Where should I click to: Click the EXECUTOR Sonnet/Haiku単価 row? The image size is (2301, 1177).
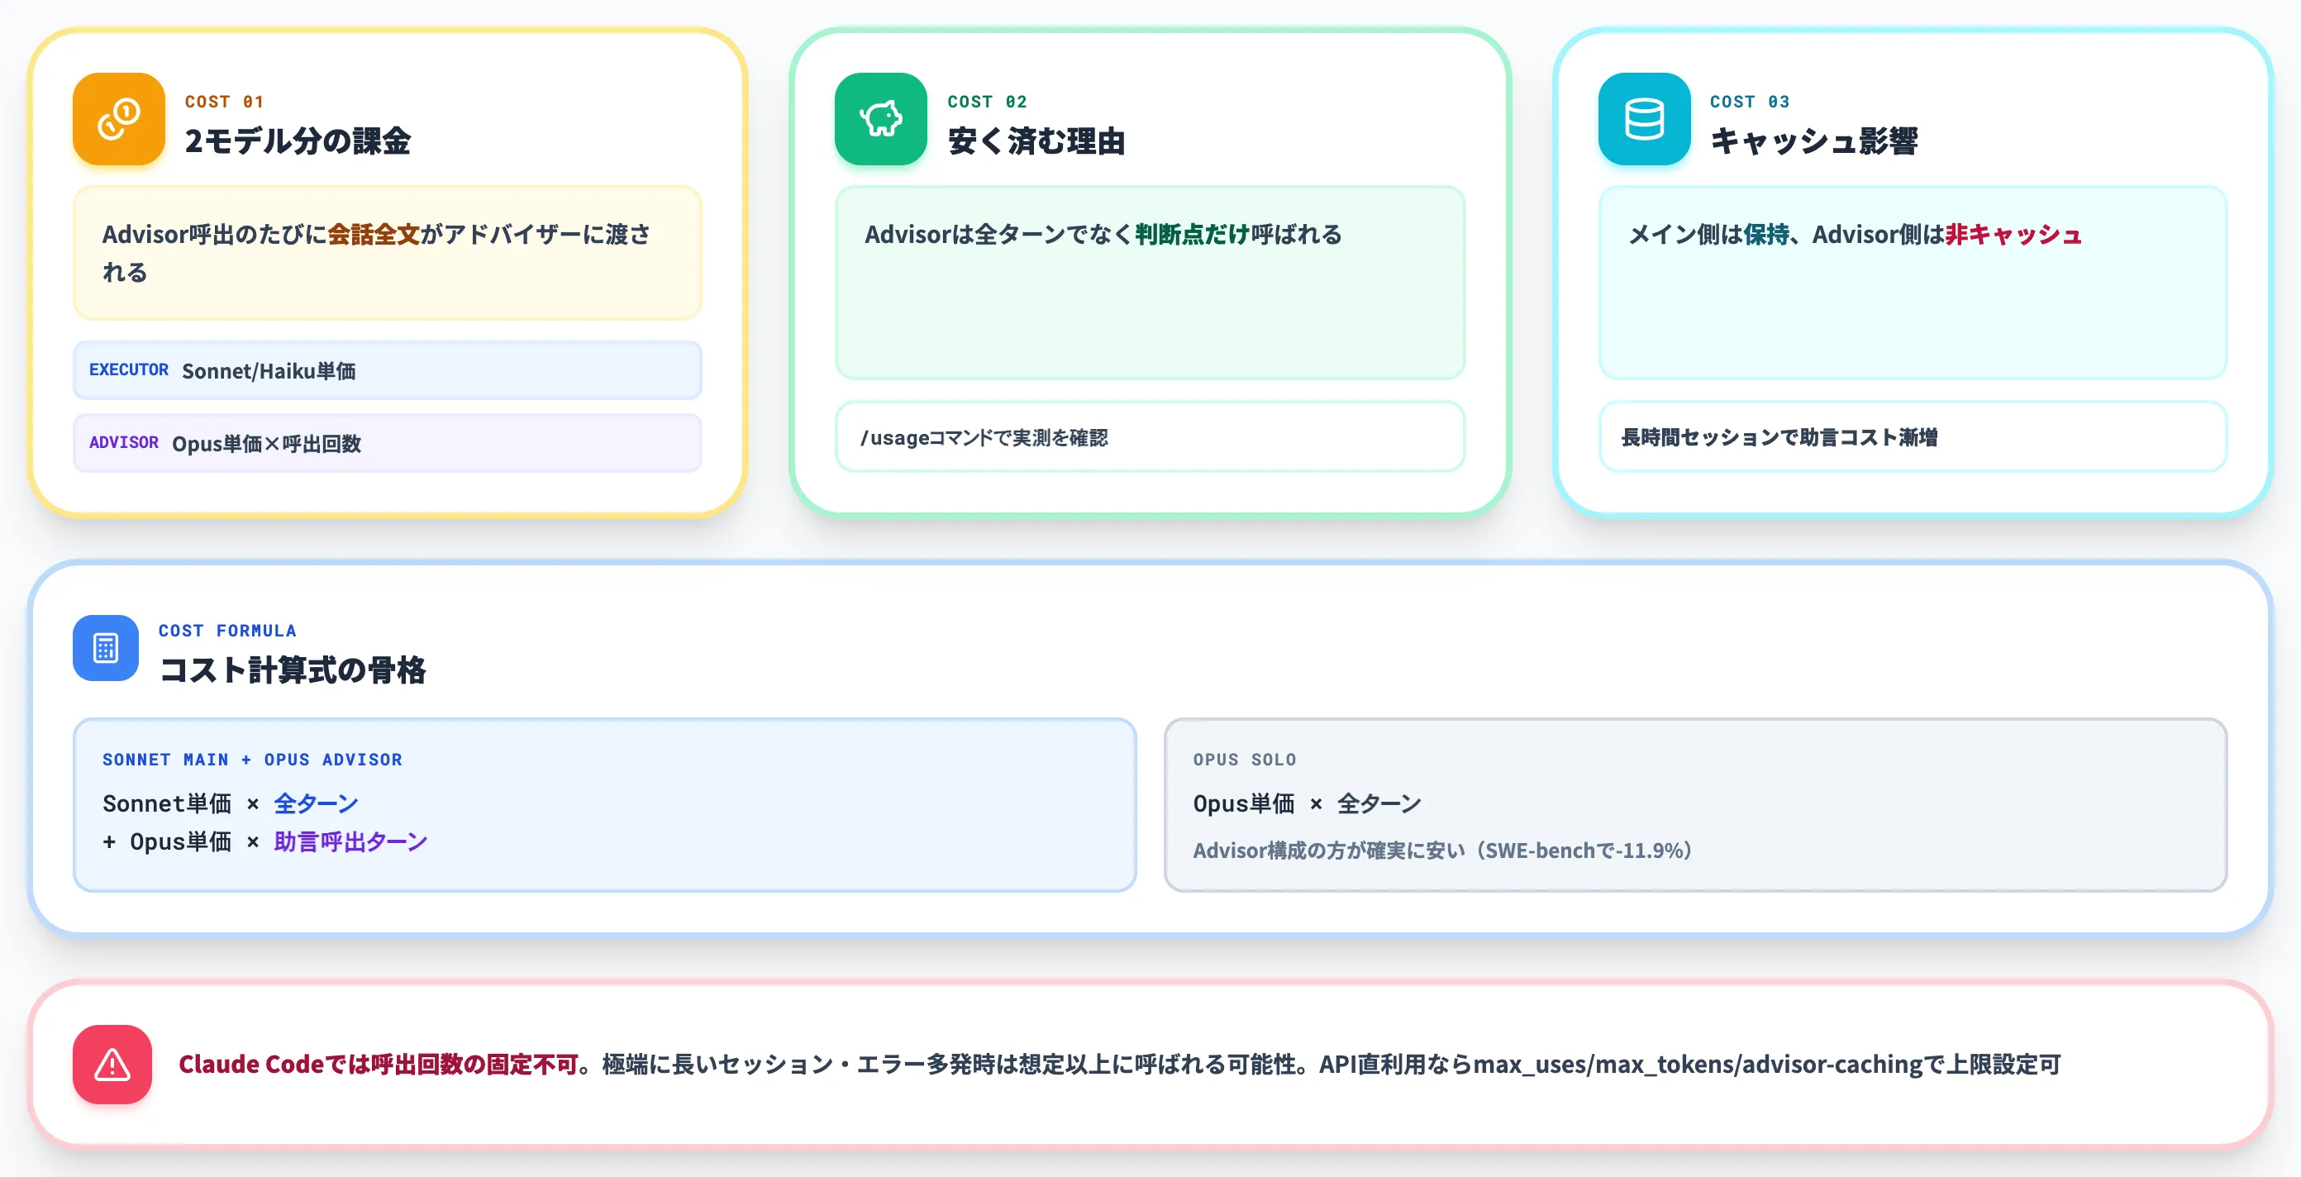388,369
